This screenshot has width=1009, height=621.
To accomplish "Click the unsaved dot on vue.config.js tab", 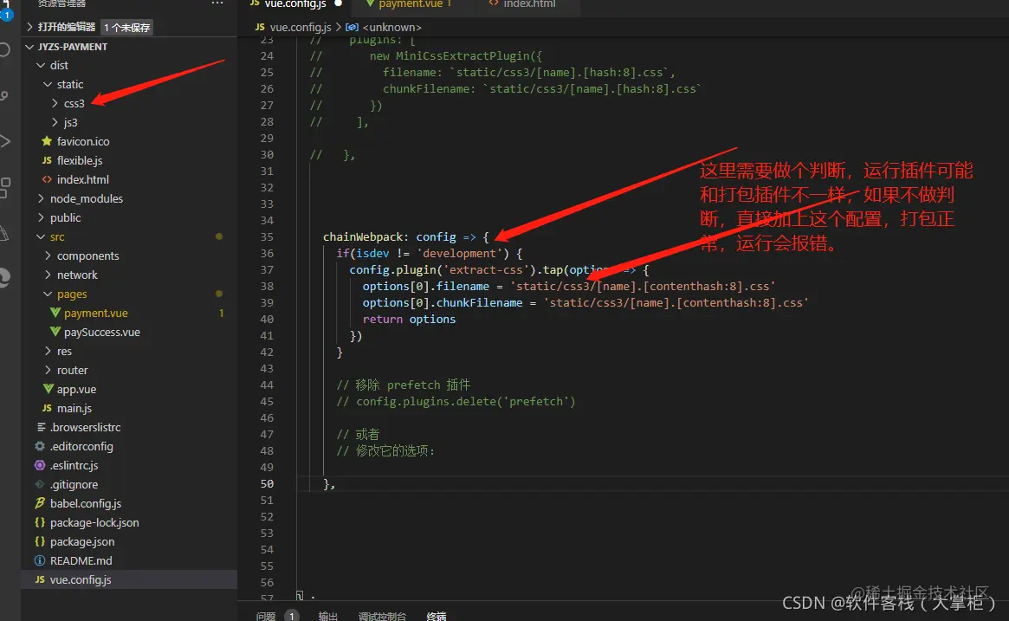I will pyautogui.click(x=338, y=3).
